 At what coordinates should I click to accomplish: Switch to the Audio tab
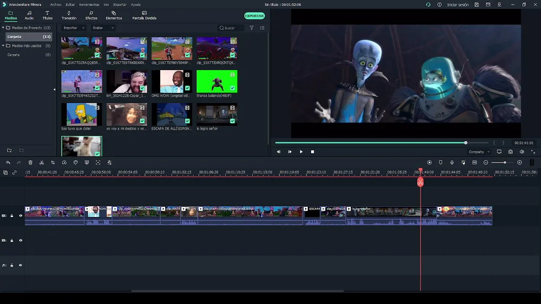tap(29, 16)
